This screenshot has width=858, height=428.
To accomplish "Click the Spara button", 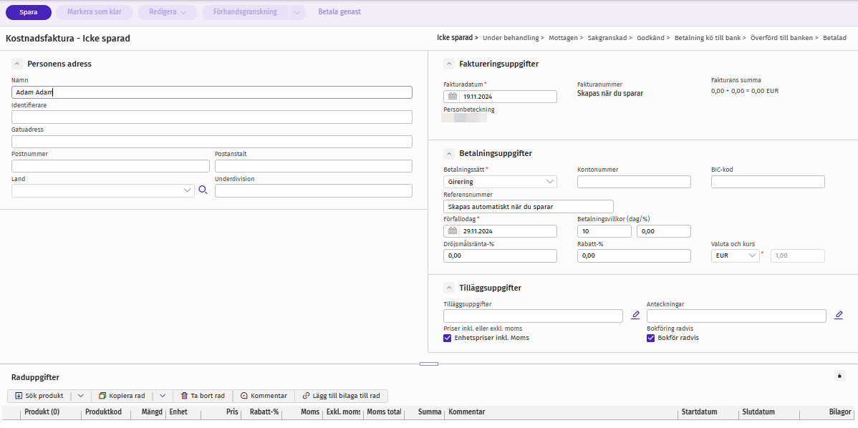I will point(29,11).
